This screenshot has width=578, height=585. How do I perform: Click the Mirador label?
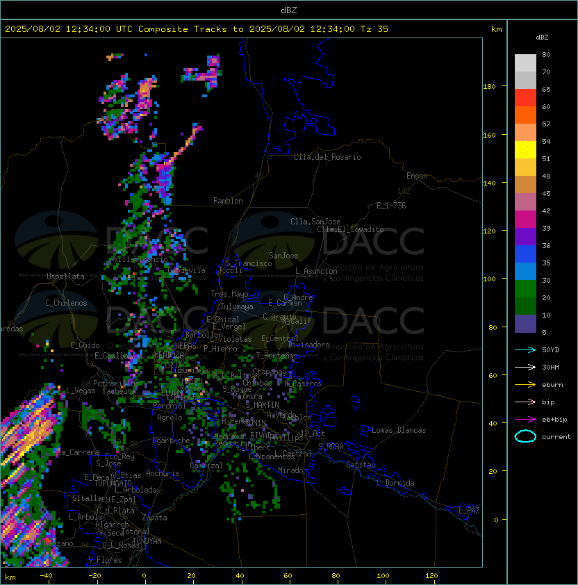pos(292,470)
